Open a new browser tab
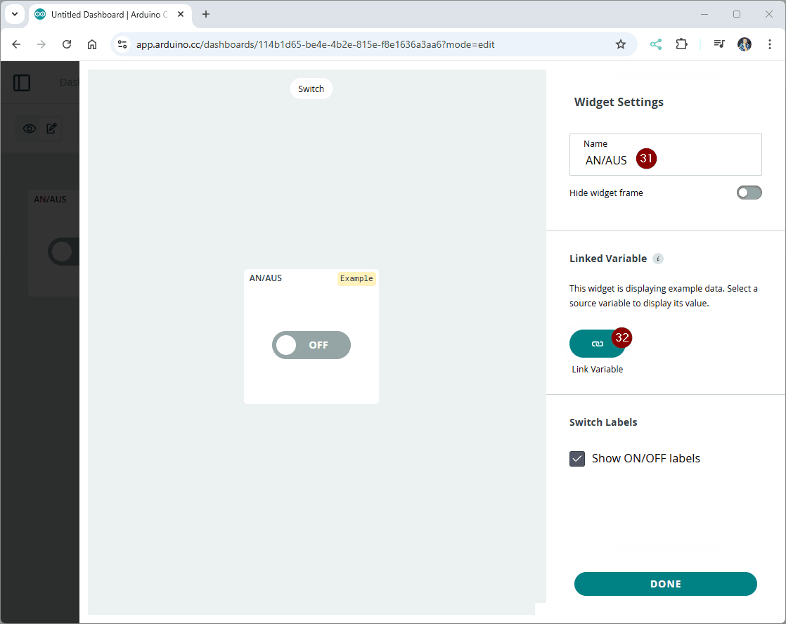The width and height of the screenshot is (786, 624). coord(206,14)
